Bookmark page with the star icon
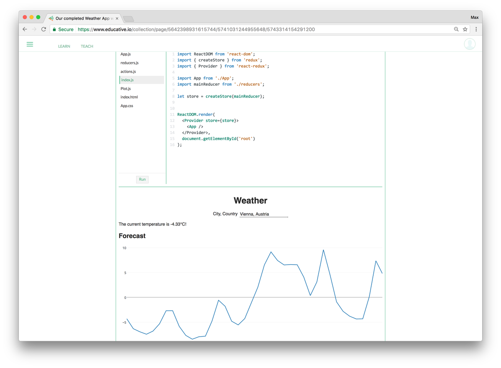 [465, 29]
